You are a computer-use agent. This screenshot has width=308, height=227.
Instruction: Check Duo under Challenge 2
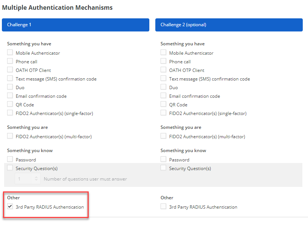point(164,87)
